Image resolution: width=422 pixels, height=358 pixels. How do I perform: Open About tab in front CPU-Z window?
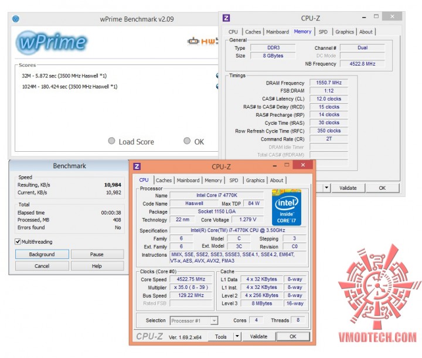277,180
